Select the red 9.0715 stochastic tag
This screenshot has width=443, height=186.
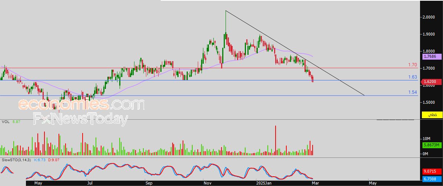(x=432, y=171)
